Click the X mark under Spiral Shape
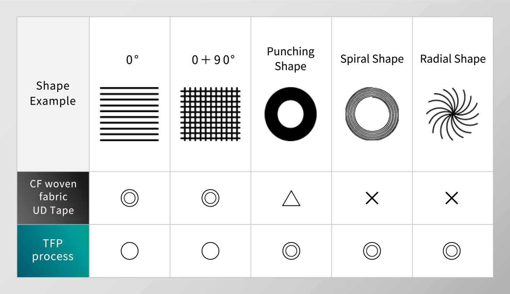This screenshot has height=294, width=510. pos(372,198)
